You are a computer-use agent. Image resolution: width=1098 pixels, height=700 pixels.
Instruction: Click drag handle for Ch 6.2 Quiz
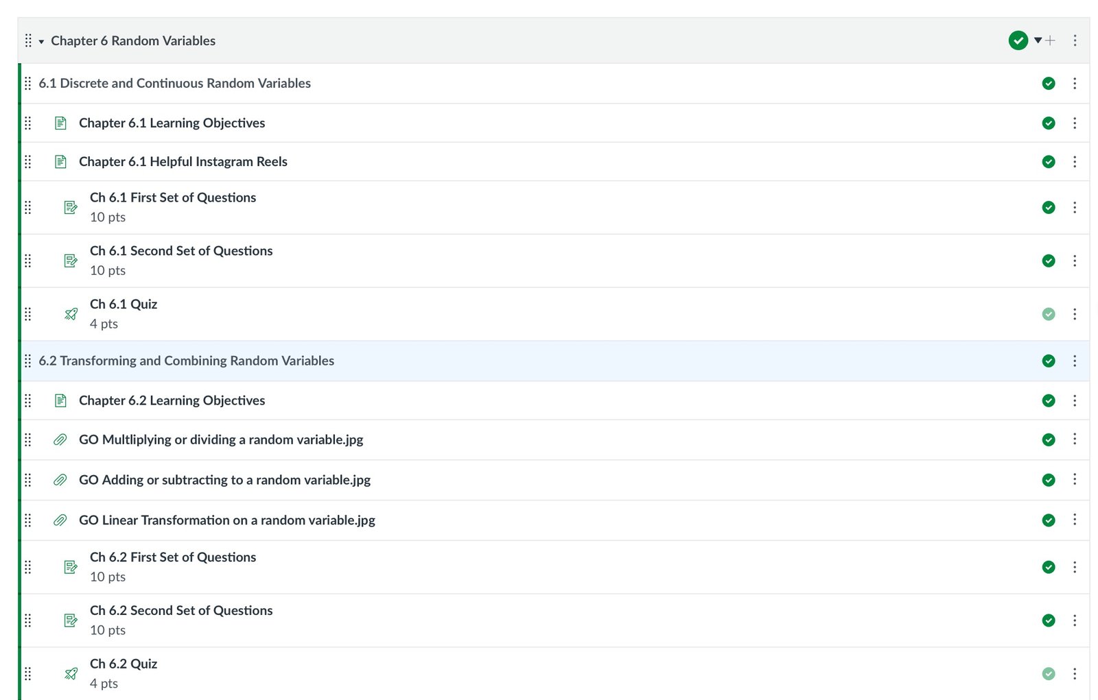(x=28, y=674)
